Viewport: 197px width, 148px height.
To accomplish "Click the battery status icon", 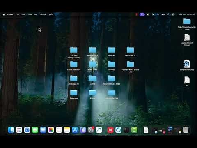I will click(x=163, y=14).
